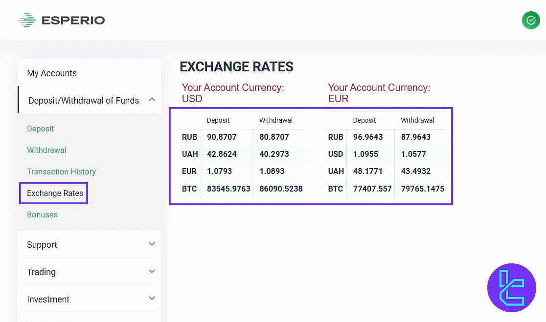Image resolution: width=546 pixels, height=322 pixels.
Task: Click the Deposit column header in USD table
Action: 218,120
